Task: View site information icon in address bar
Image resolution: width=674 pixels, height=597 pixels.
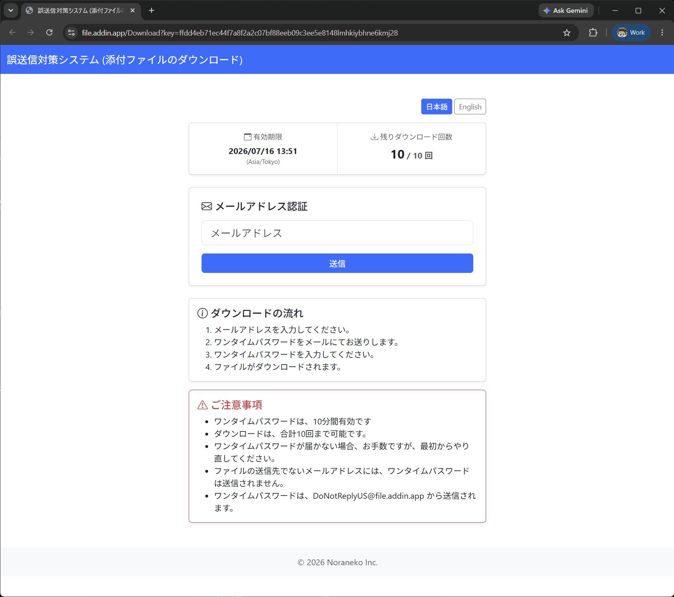Action: point(71,33)
